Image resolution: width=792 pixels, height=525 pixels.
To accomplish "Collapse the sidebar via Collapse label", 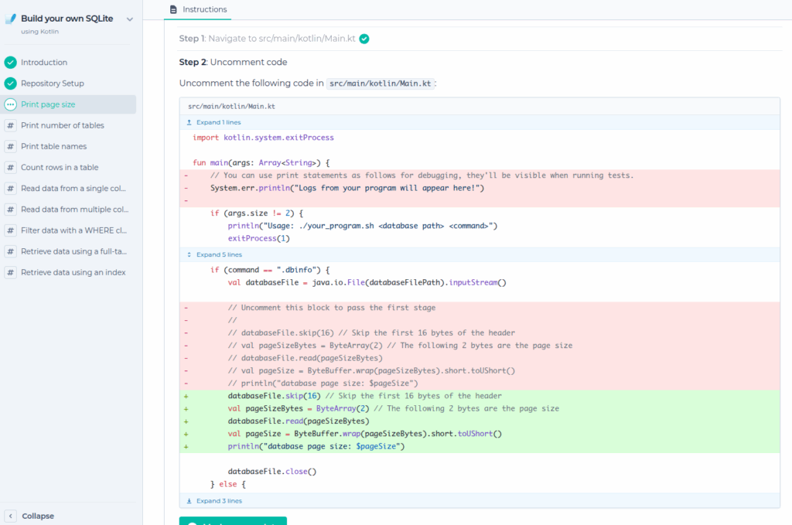I will (x=38, y=516).
